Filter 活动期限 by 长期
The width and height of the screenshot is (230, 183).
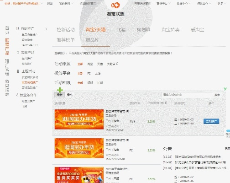click(100, 83)
